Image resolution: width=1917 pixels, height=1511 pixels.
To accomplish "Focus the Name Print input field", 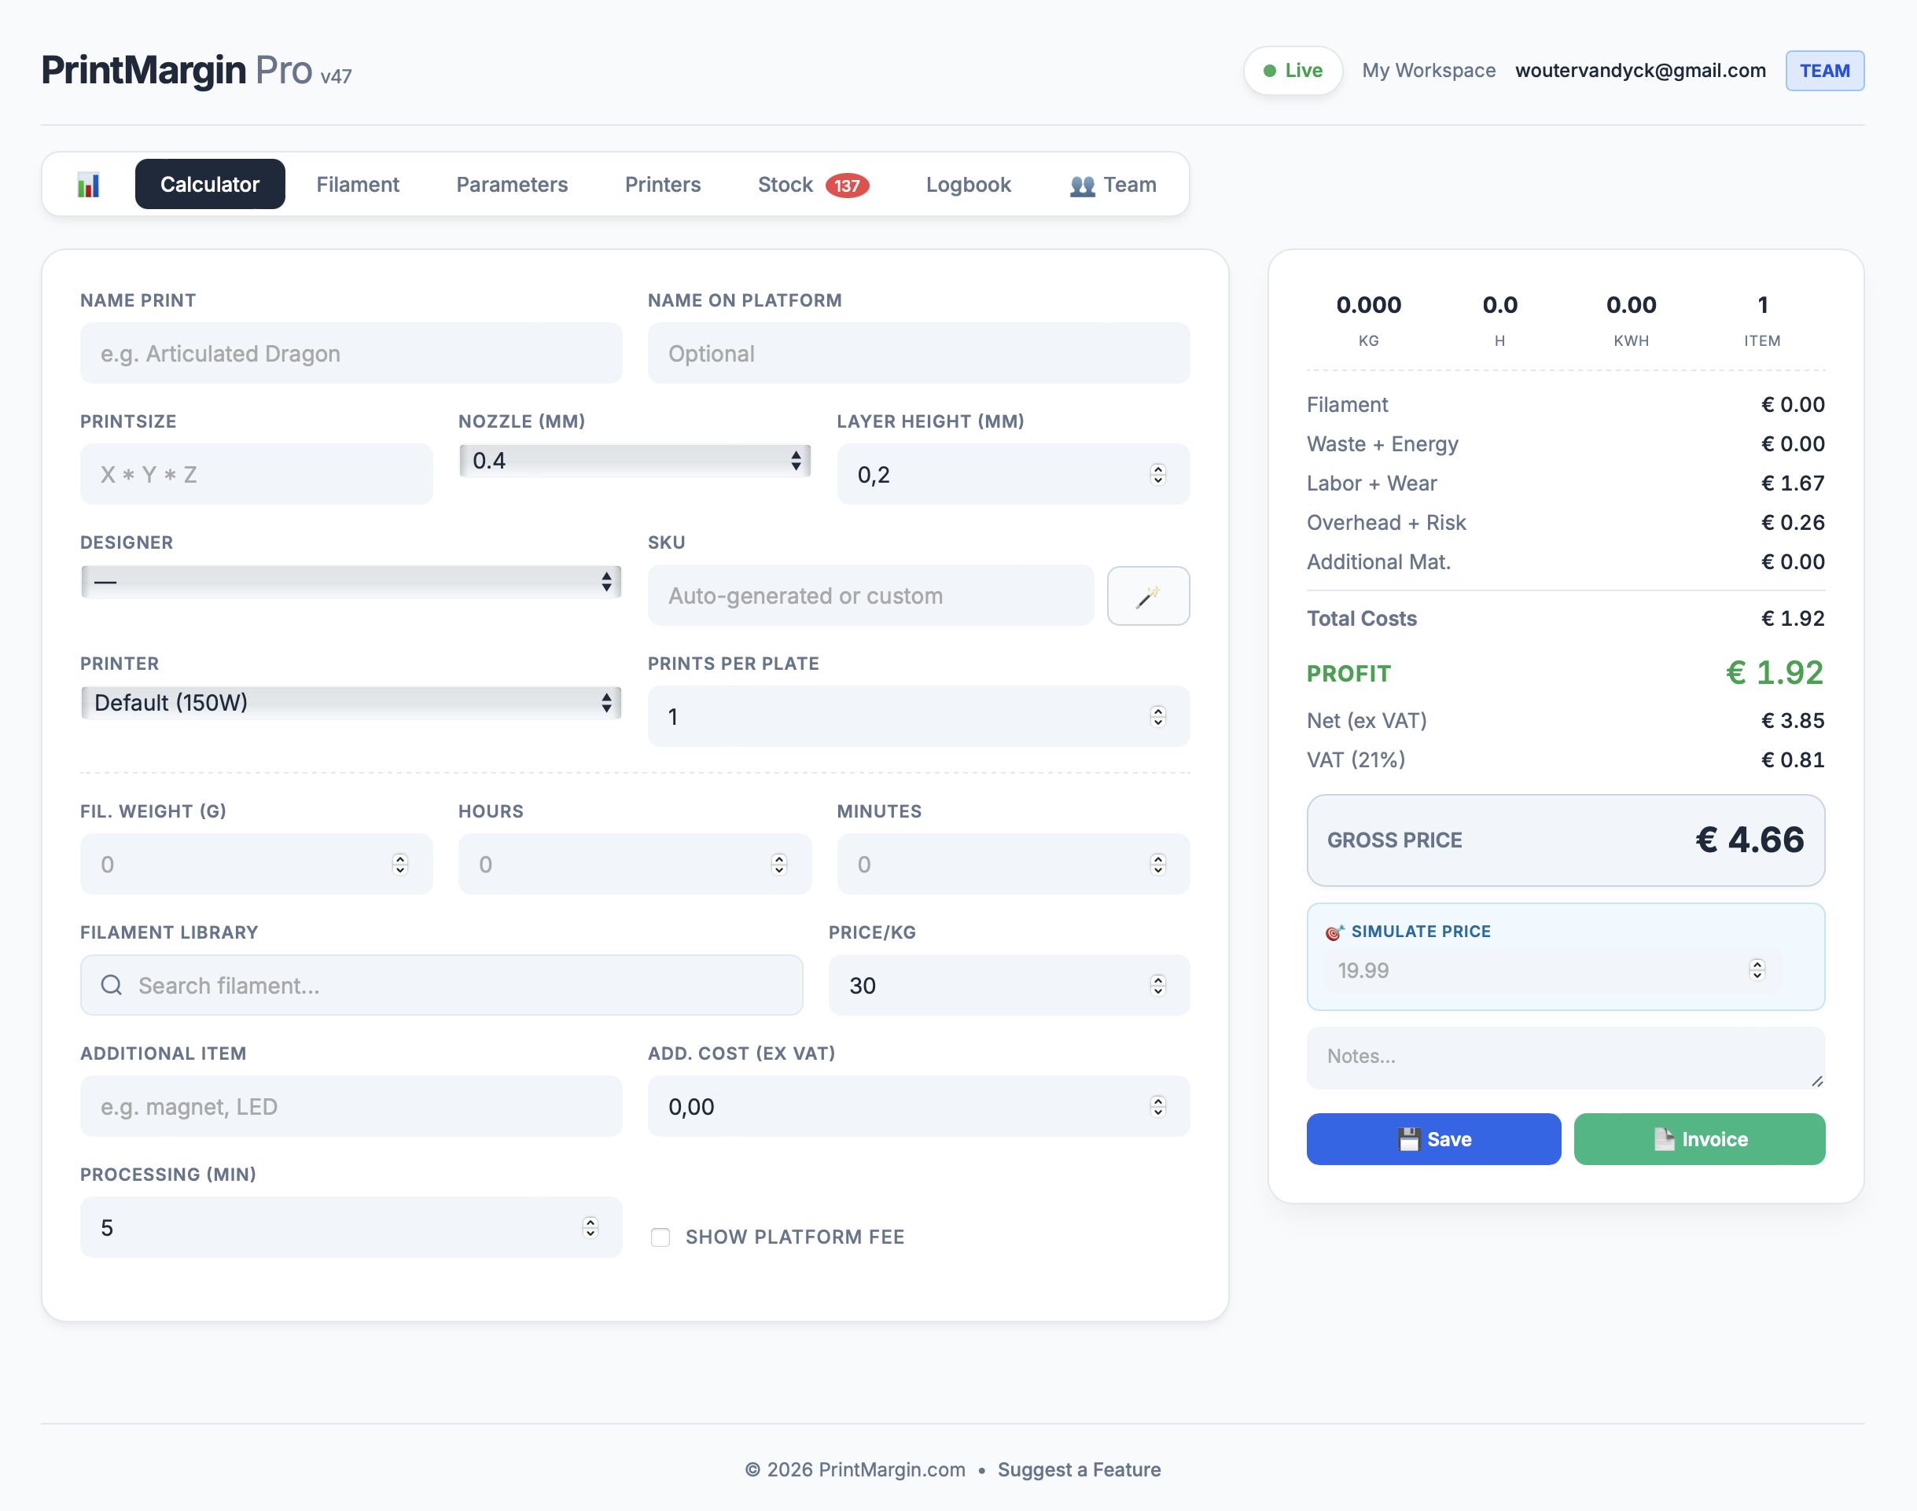I will coord(351,353).
